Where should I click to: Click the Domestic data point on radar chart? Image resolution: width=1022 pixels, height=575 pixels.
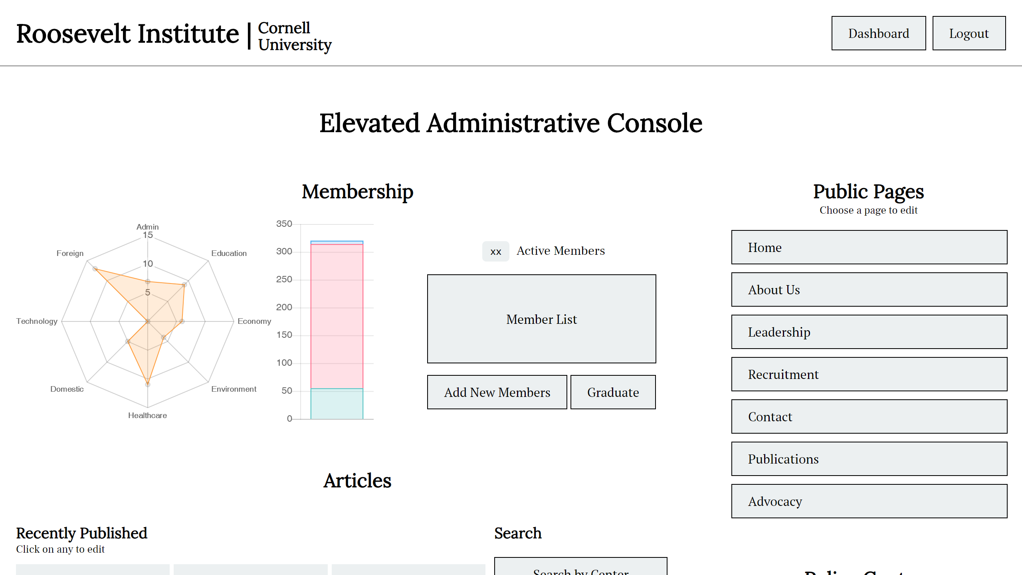[x=128, y=341]
